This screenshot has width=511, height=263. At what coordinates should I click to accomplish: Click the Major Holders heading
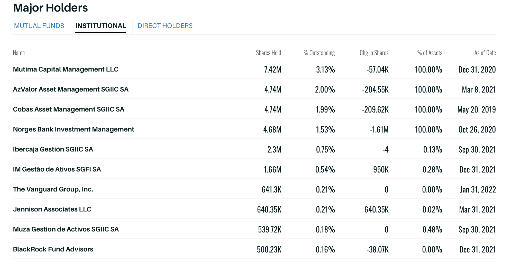(x=50, y=8)
